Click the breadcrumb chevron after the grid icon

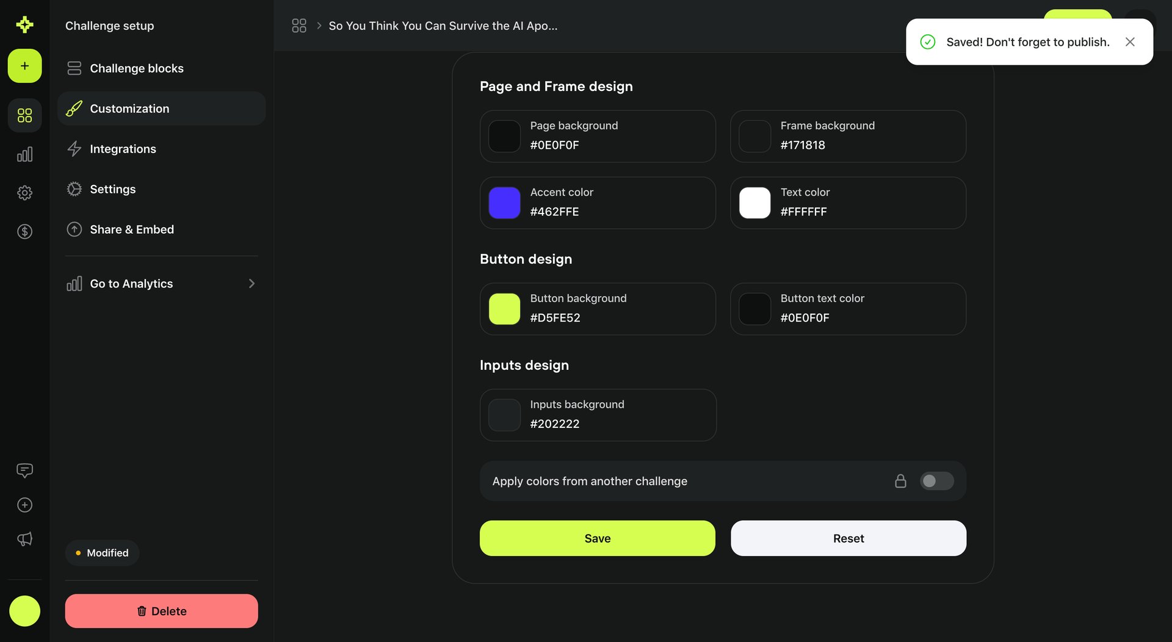[x=319, y=26]
